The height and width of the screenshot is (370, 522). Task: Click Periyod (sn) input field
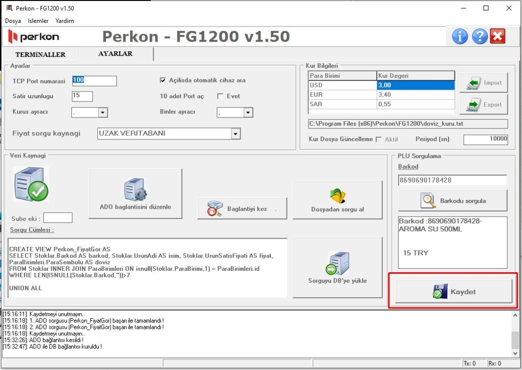pyautogui.click(x=486, y=139)
